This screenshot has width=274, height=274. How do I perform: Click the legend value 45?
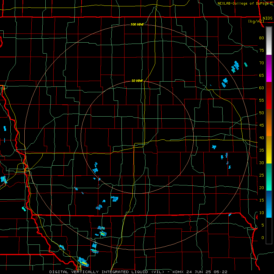tap(262, 125)
